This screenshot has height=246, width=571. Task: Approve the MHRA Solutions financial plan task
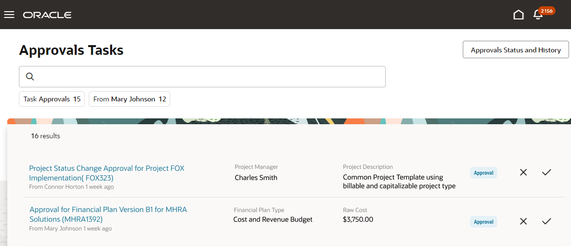[547, 221]
